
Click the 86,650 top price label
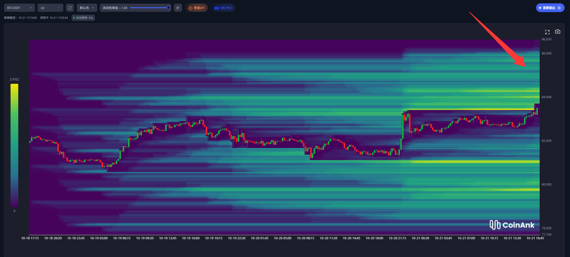[546, 39]
